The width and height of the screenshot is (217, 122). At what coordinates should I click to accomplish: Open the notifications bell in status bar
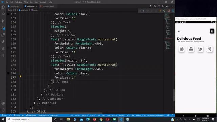point(172,115)
